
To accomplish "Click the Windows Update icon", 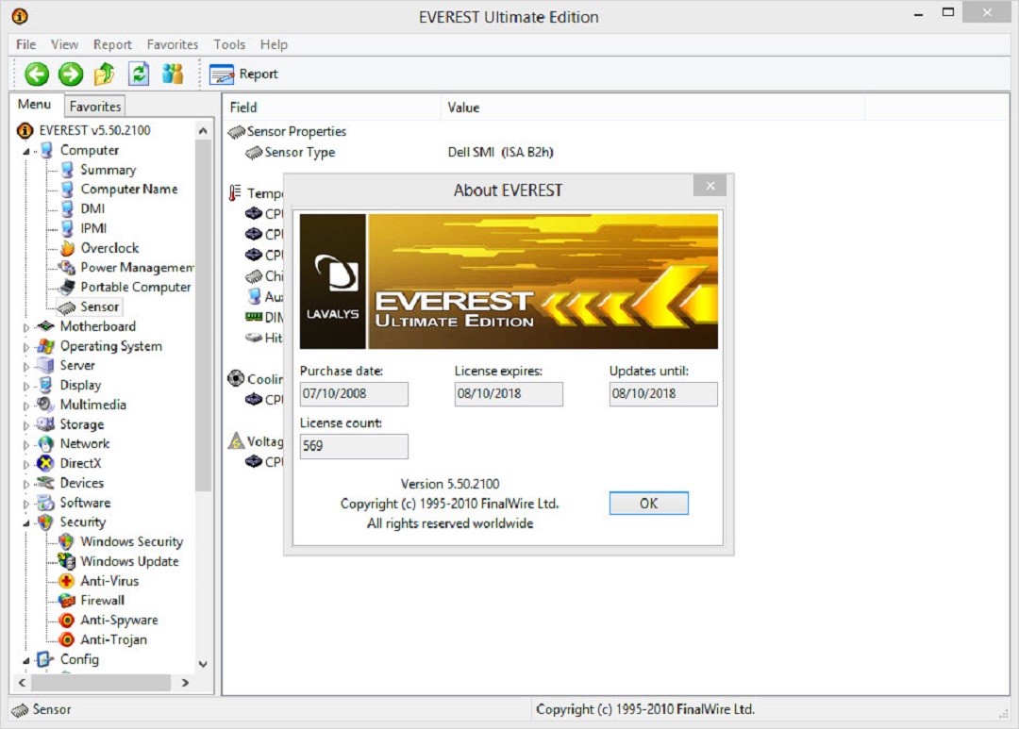I will pos(66,561).
